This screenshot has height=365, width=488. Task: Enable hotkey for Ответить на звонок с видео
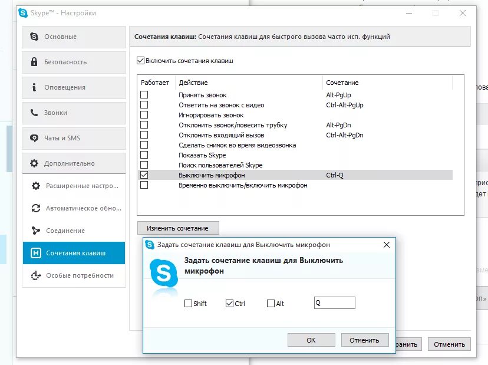click(x=144, y=105)
